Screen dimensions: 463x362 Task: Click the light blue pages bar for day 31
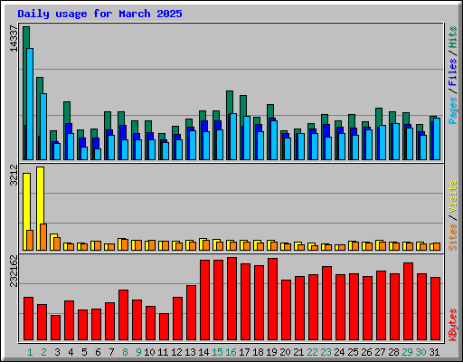pos(437,138)
